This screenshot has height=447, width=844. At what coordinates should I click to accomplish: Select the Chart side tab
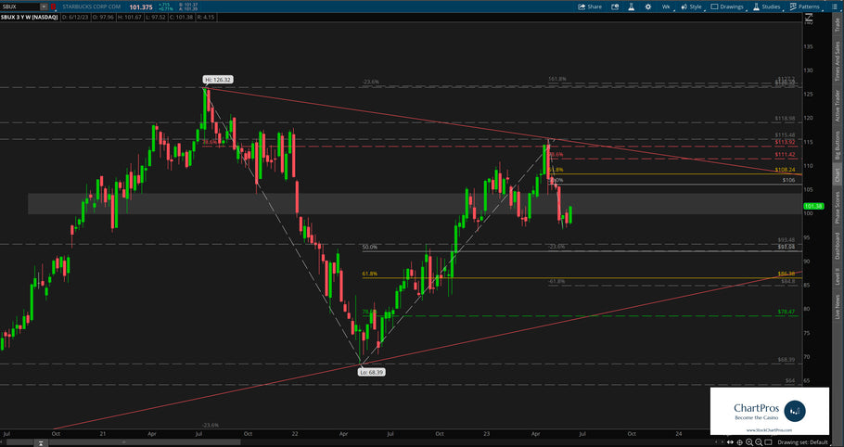tap(838, 174)
